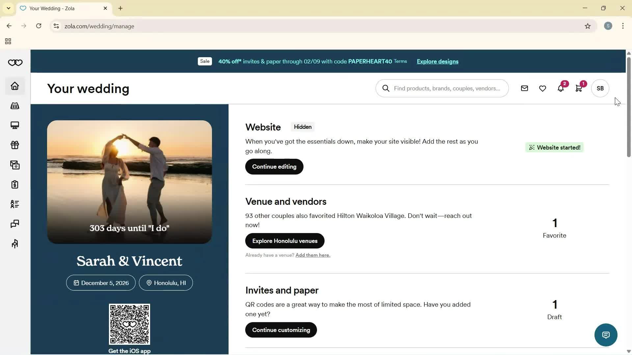Open the Invites and paper envelope icon
Viewport: 632px width, 355px height.
tap(14, 165)
